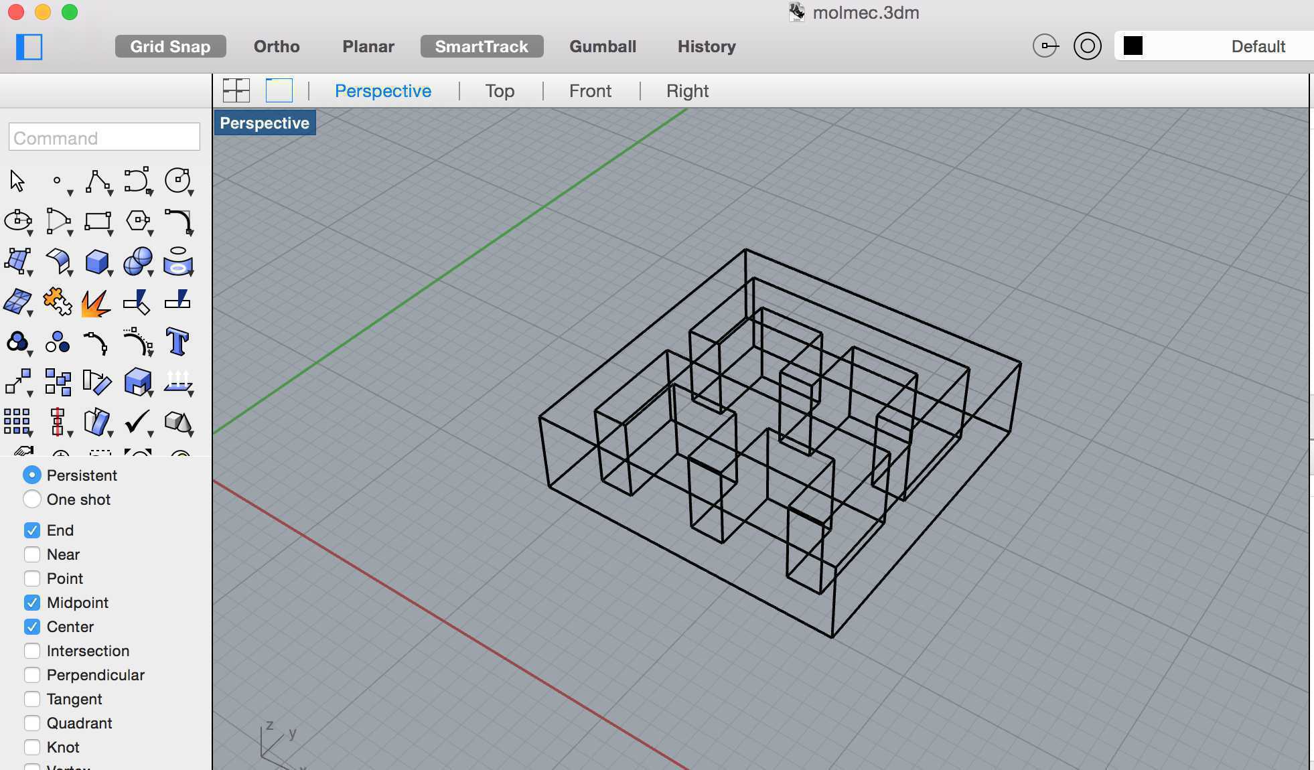Uncheck the Midpoint object snap
Image resolution: width=1314 pixels, height=770 pixels.
pyautogui.click(x=32, y=603)
